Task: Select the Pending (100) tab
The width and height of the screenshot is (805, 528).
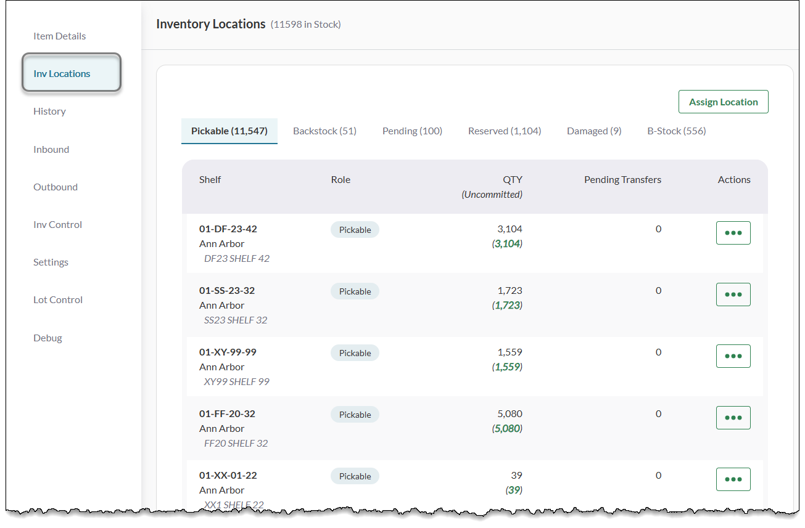Action: pos(412,131)
